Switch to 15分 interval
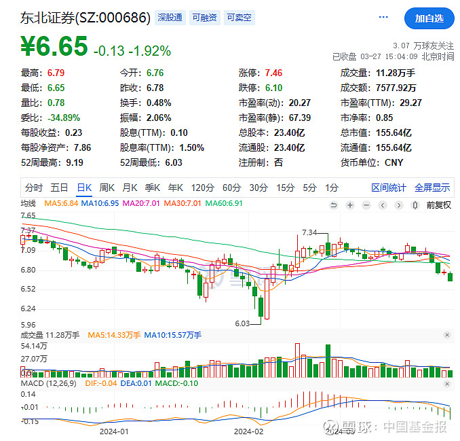This screenshot has height=441, width=460. [285, 188]
